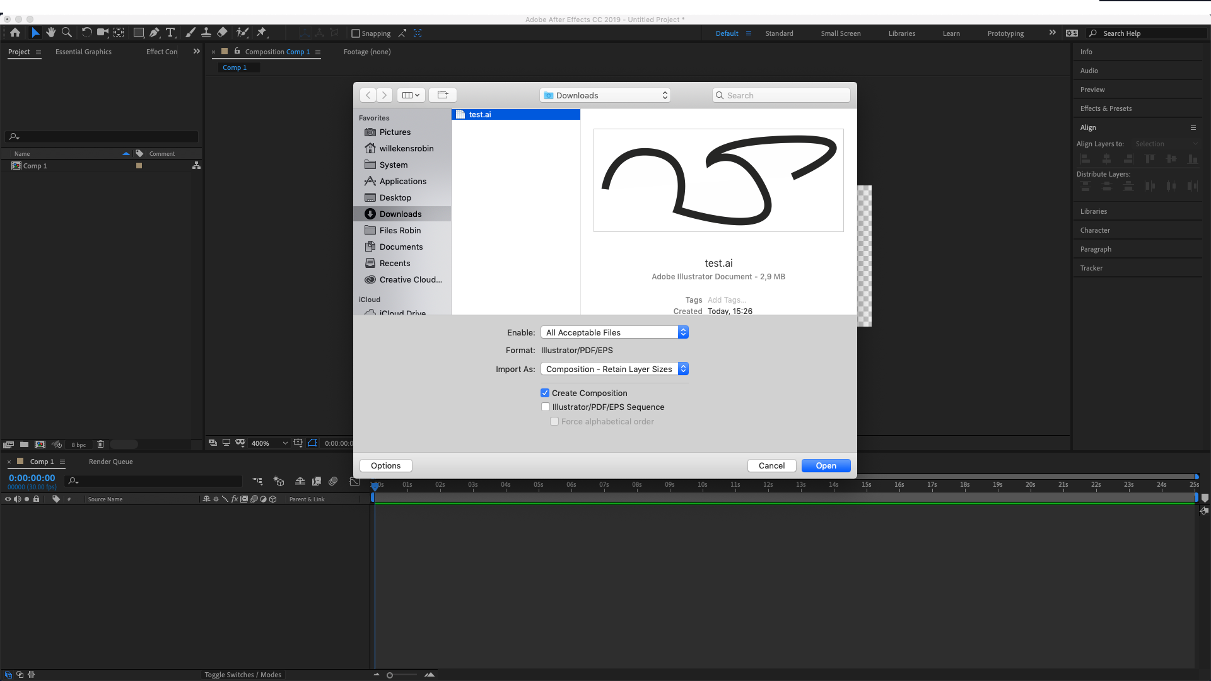Click the Open button

(826, 465)
